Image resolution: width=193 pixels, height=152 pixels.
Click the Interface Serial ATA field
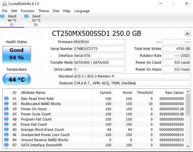pos(100,56)
